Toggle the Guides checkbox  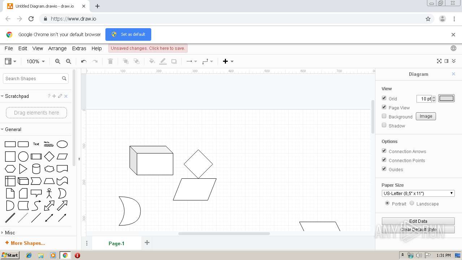(x=384, y=169)
